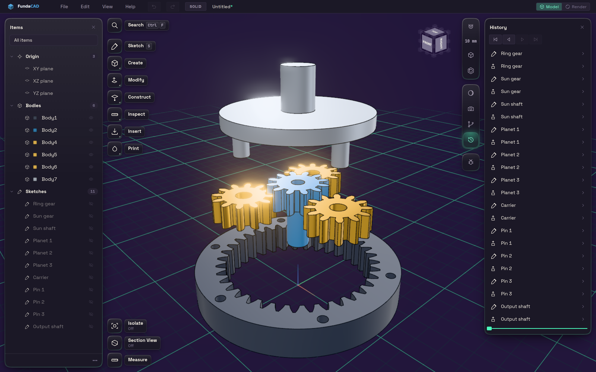This screenshot has width=596, height=372.
Task: Open the Edit menu
Action: click(x=85, y=7)
